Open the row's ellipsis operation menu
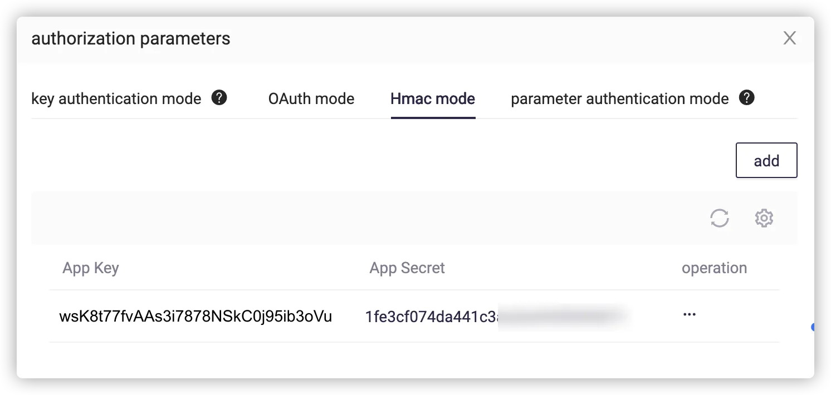 click(690, 315)
